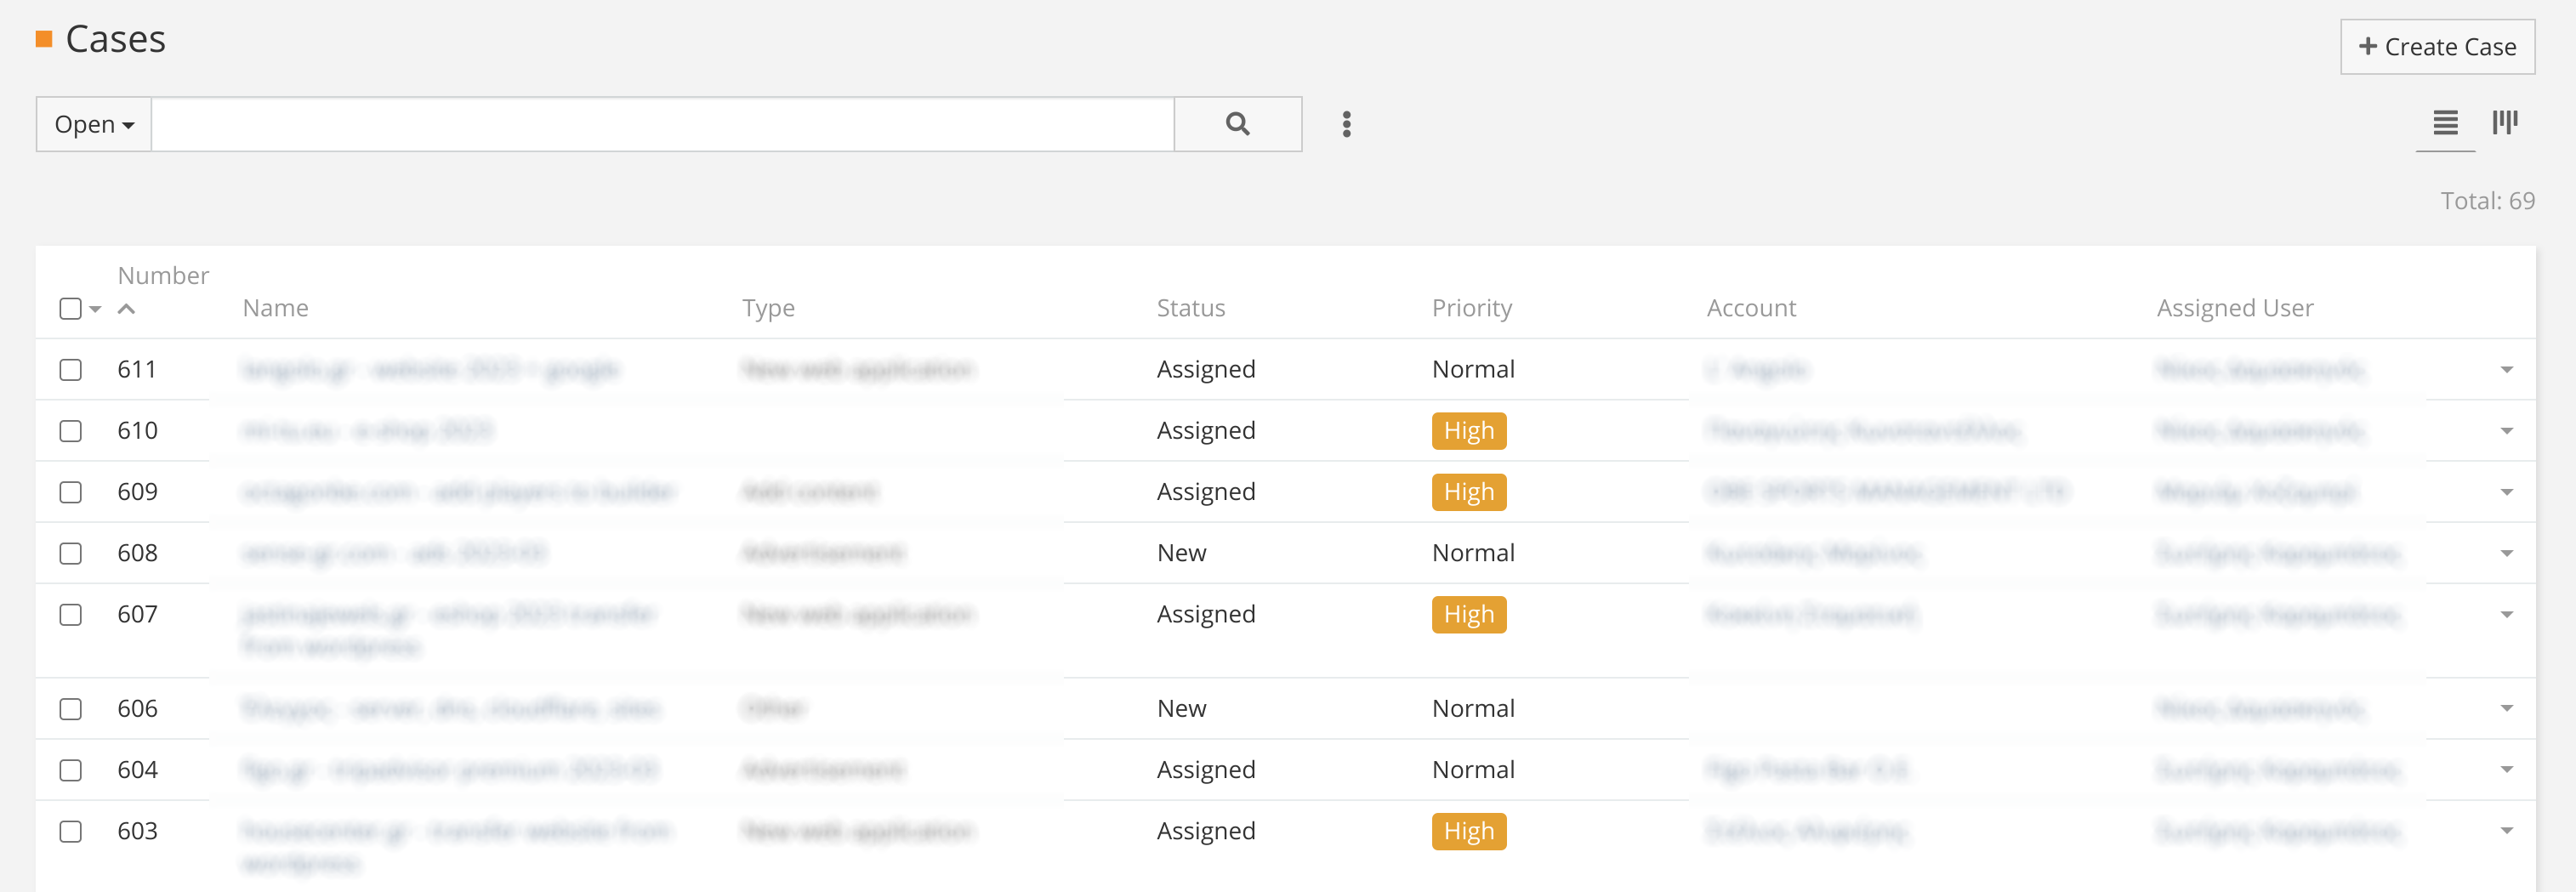Screen dimensions: 2576x892
Task: Click the Create Case button
Action: tap(2437, 47)
